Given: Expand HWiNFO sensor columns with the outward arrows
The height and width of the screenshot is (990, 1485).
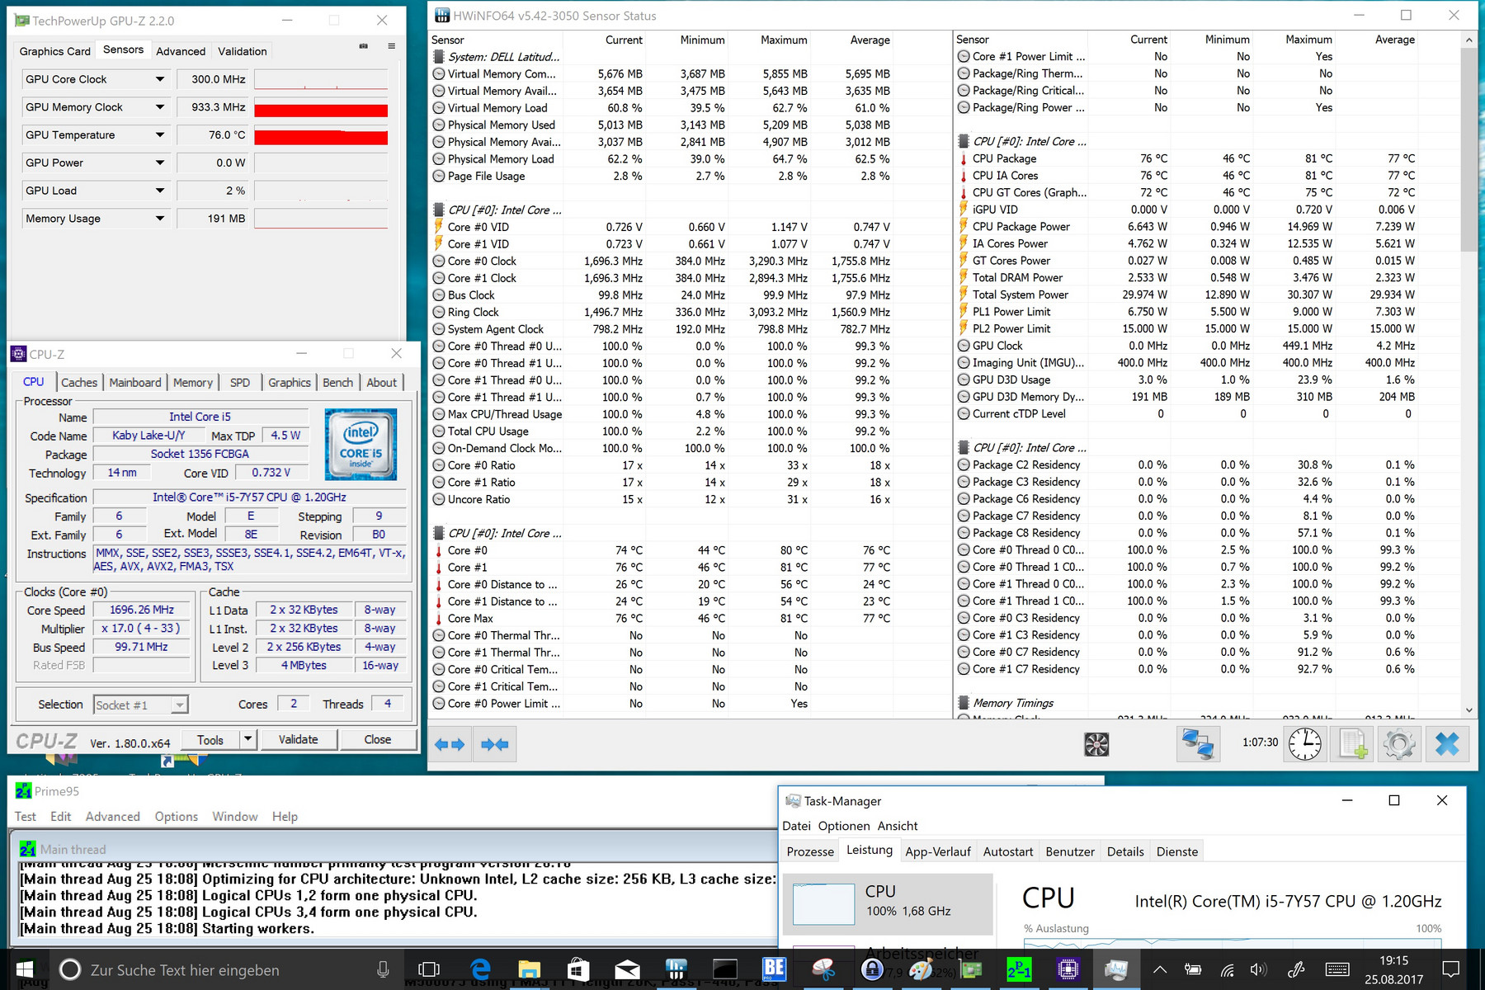Looking at the screenshot, I should coord(450,744).
